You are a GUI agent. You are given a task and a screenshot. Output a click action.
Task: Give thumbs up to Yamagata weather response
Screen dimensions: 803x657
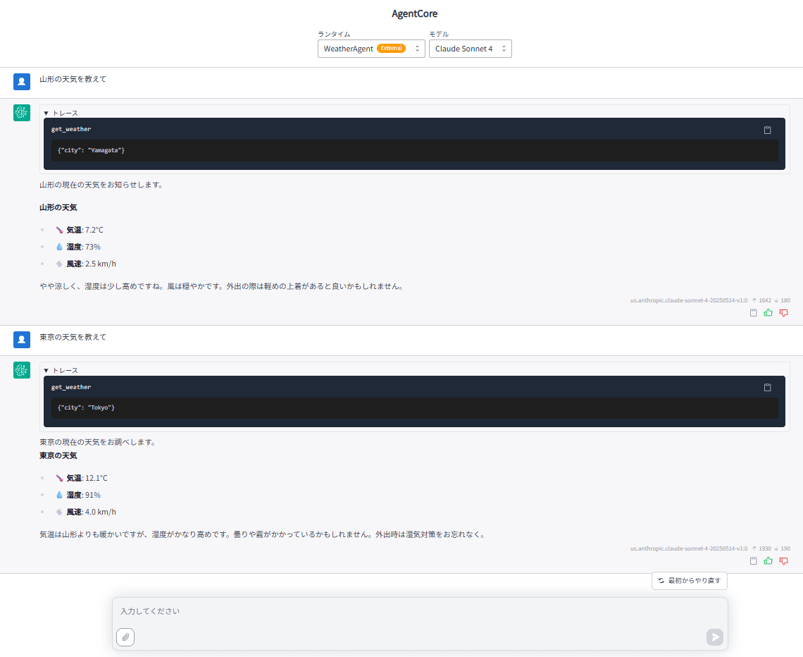click(768, 312)
